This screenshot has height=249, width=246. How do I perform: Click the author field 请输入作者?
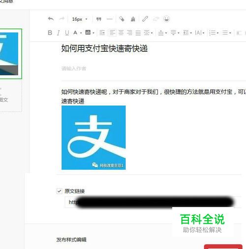coord(74,69)
